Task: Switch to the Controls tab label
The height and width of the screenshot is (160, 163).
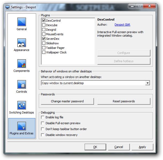Action: click(x=21, y=92)
